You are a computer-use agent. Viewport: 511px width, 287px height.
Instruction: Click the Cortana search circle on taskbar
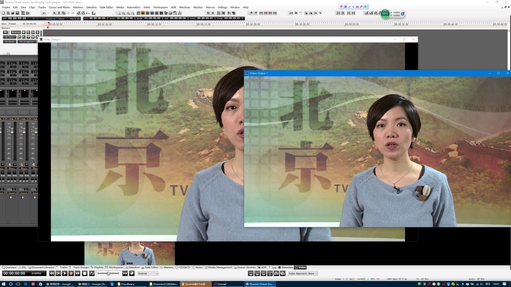pyautogui.click(x=11, y=284)
